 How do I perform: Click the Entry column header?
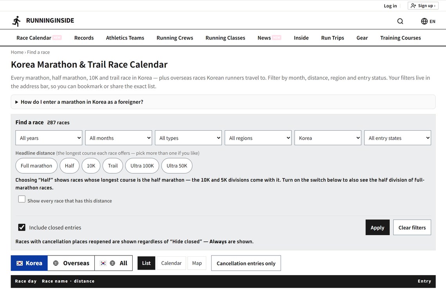(424, 281)
